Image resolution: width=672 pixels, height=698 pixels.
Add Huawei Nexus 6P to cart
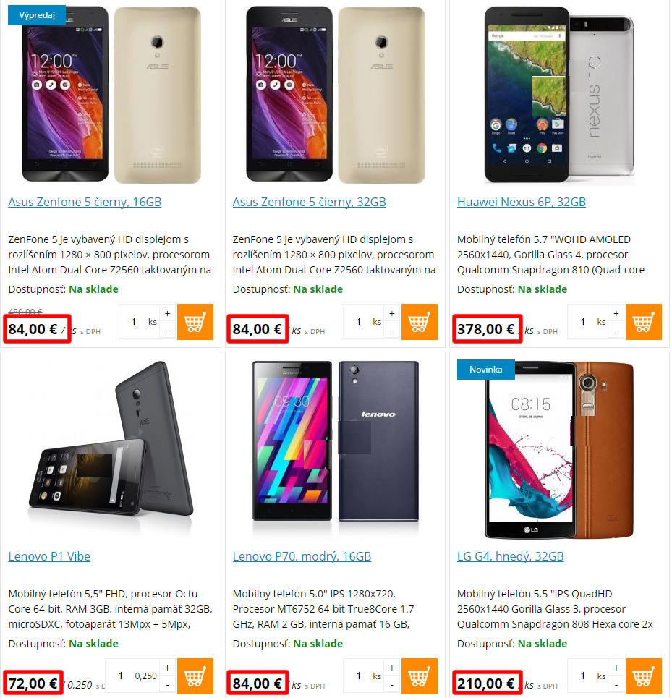pos(644,322)
